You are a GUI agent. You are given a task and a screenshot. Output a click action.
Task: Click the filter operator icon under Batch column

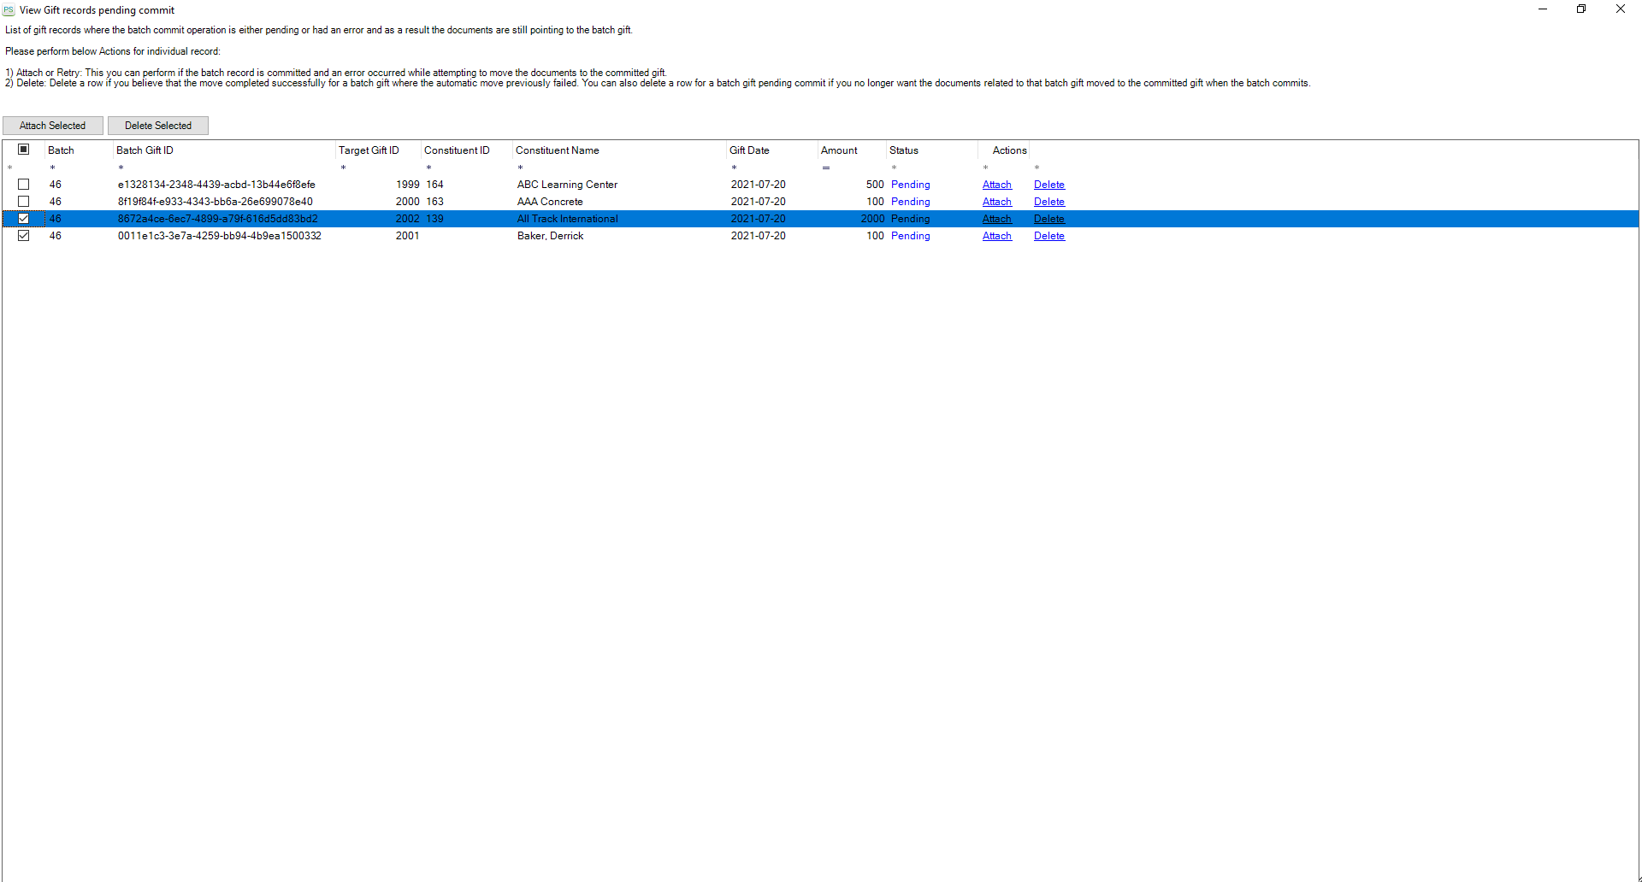(x=52, y=168)
